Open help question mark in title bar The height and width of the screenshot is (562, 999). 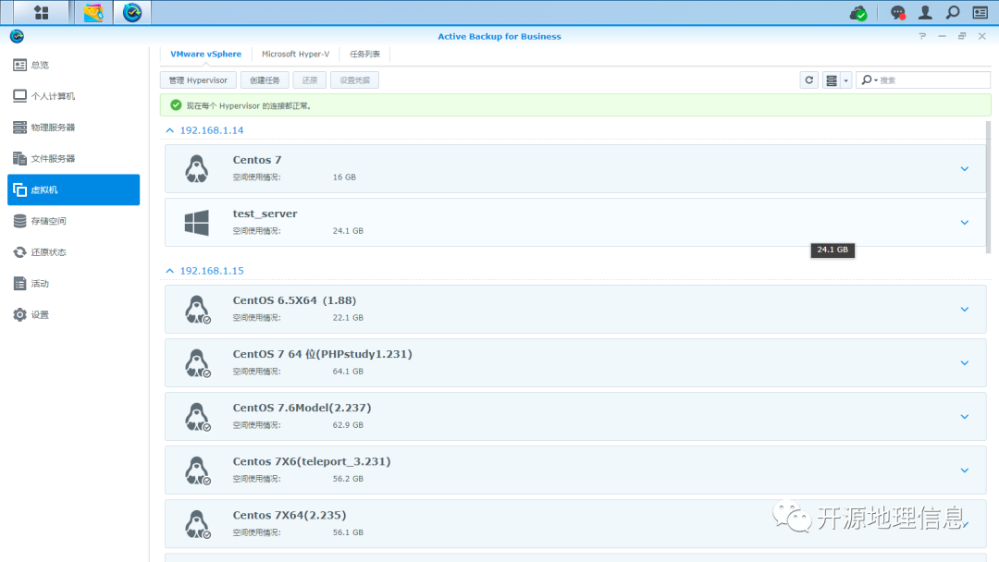click(x=922, y=36)
